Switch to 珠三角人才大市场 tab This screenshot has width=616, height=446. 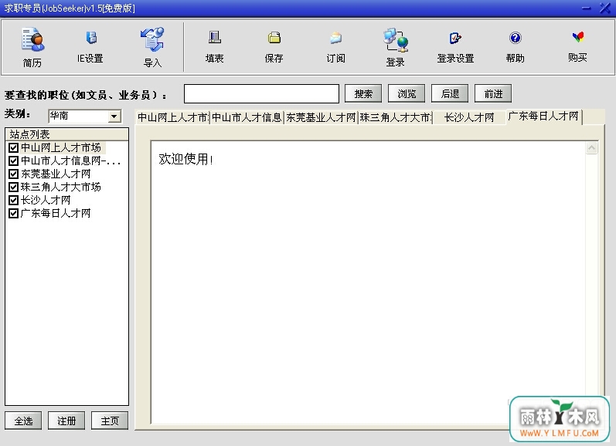[x=396, y=117]
